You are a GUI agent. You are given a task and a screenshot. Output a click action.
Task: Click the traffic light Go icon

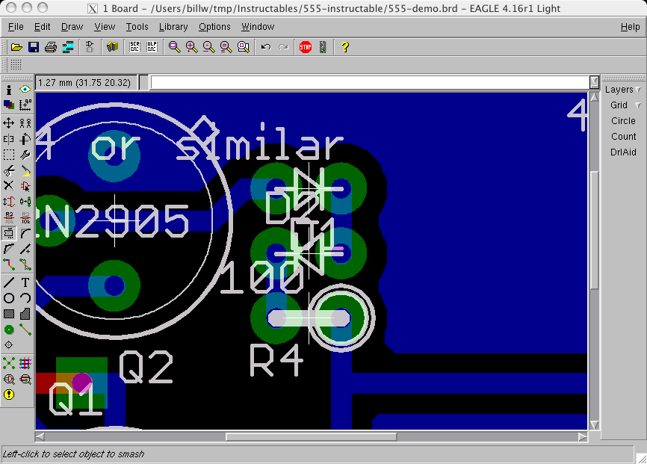(323, 47)
